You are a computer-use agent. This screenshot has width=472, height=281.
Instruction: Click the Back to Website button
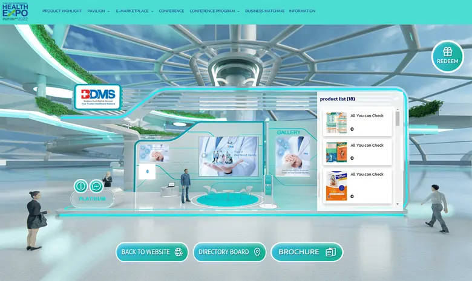[152, 252]
